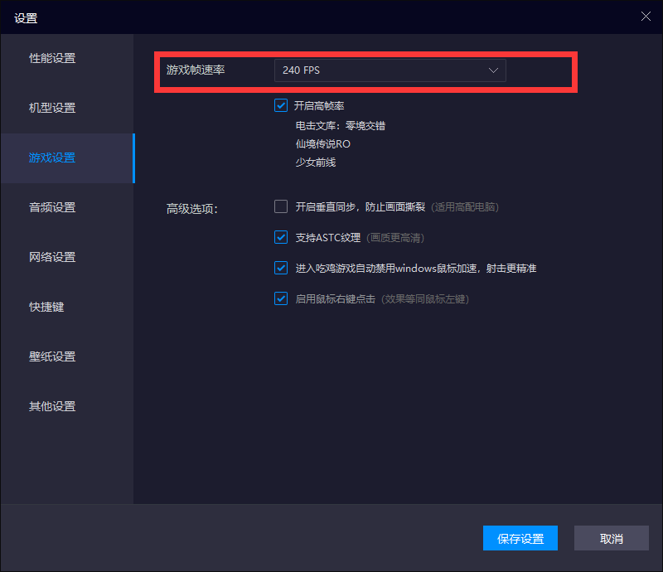Disable the 启用鼠标右键点击 right-click option
Screen dimensions: 663x572
(x=281, y=298)
